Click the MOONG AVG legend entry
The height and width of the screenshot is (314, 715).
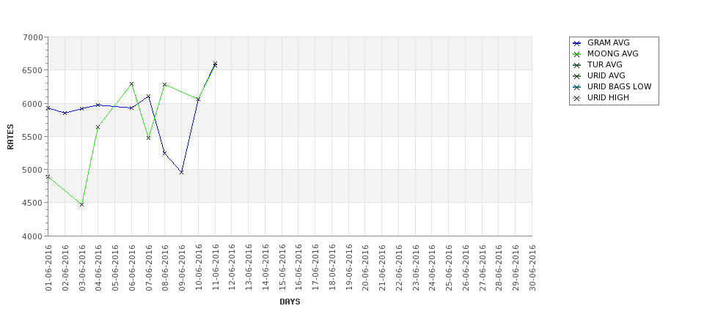click(605, 53)
